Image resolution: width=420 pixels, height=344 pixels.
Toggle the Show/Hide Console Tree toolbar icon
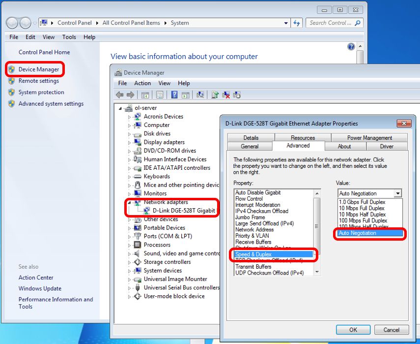[x=145, y=95]
